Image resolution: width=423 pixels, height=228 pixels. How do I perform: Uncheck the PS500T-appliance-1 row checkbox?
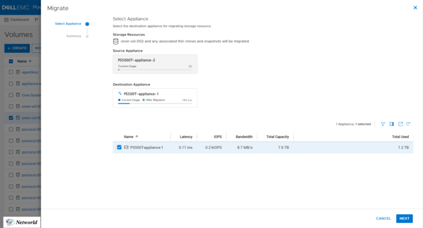point(119,147)
